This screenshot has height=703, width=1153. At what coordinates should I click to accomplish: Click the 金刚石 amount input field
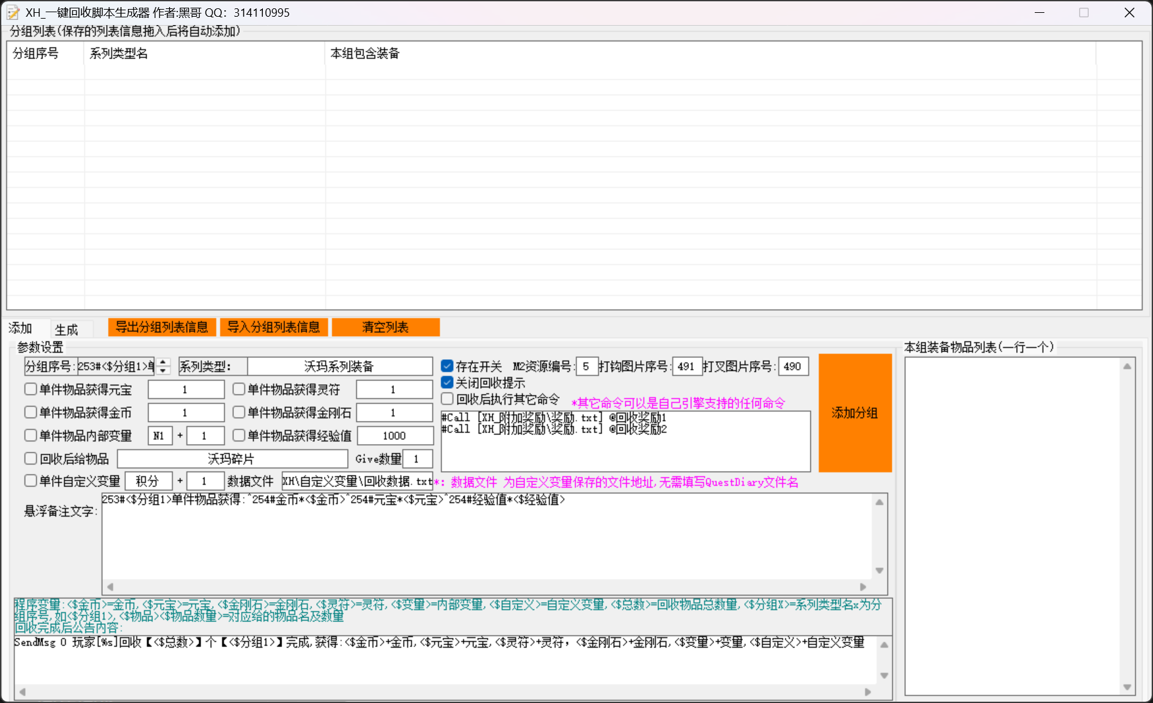[x=394, y=413]
